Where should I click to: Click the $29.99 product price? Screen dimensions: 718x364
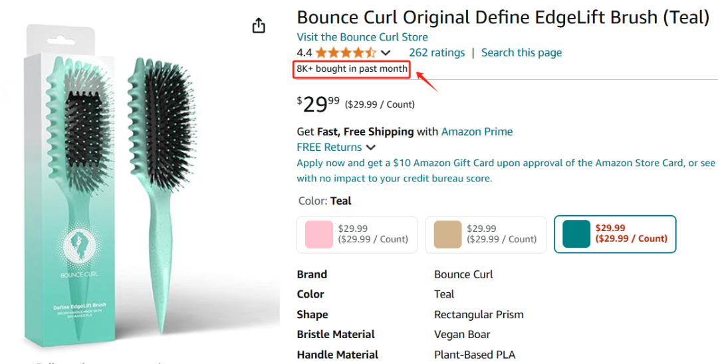pyautogui.click(x=318, y=104)
